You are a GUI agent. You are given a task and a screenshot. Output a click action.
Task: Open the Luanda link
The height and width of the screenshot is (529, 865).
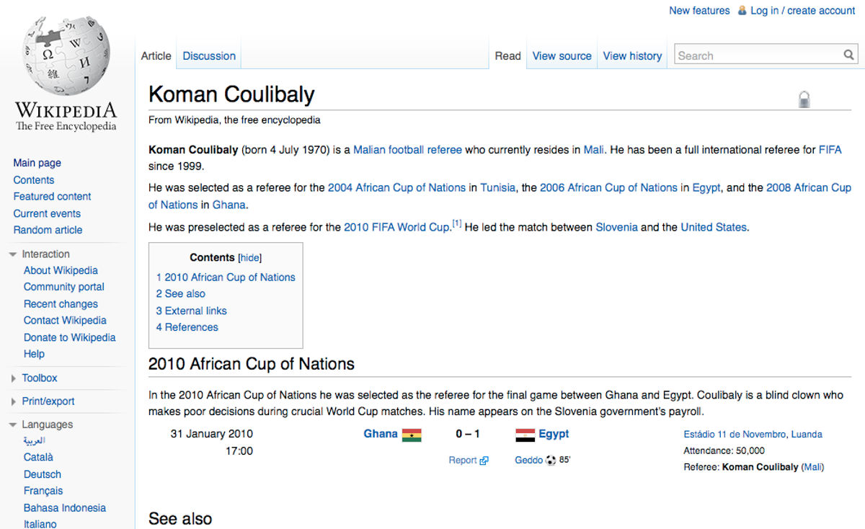click(x=807, y=435)
